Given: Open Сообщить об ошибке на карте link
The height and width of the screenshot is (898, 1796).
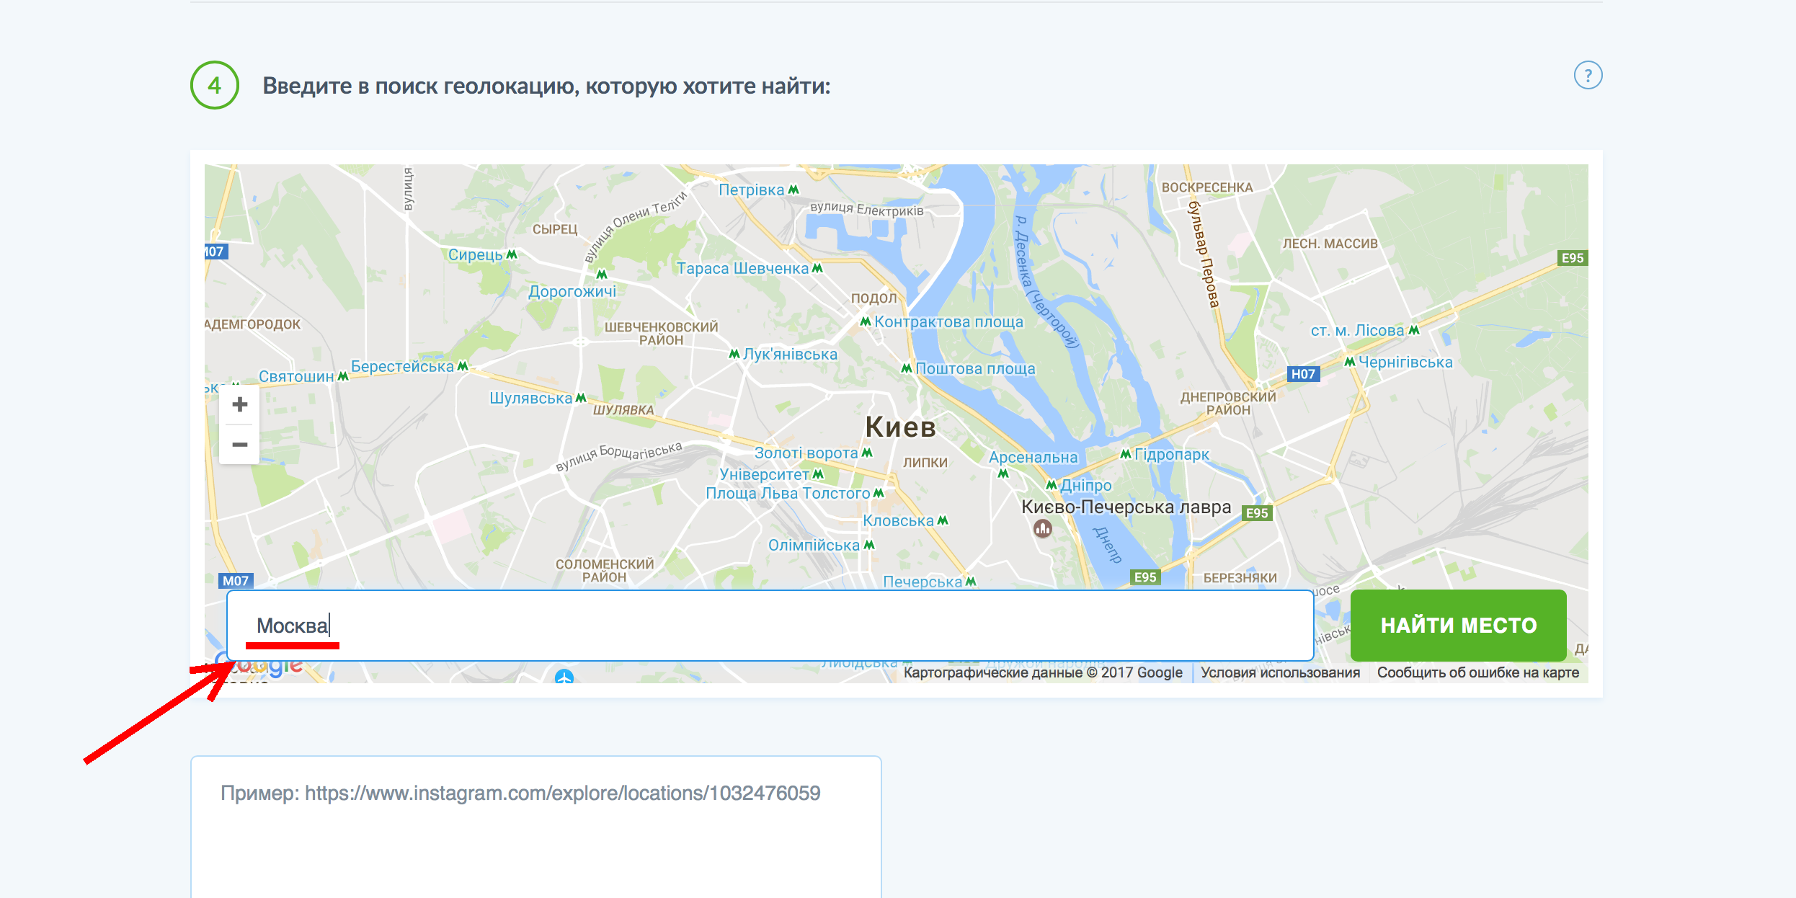Looking at the screenshot, I should (x=1477, y=672).
